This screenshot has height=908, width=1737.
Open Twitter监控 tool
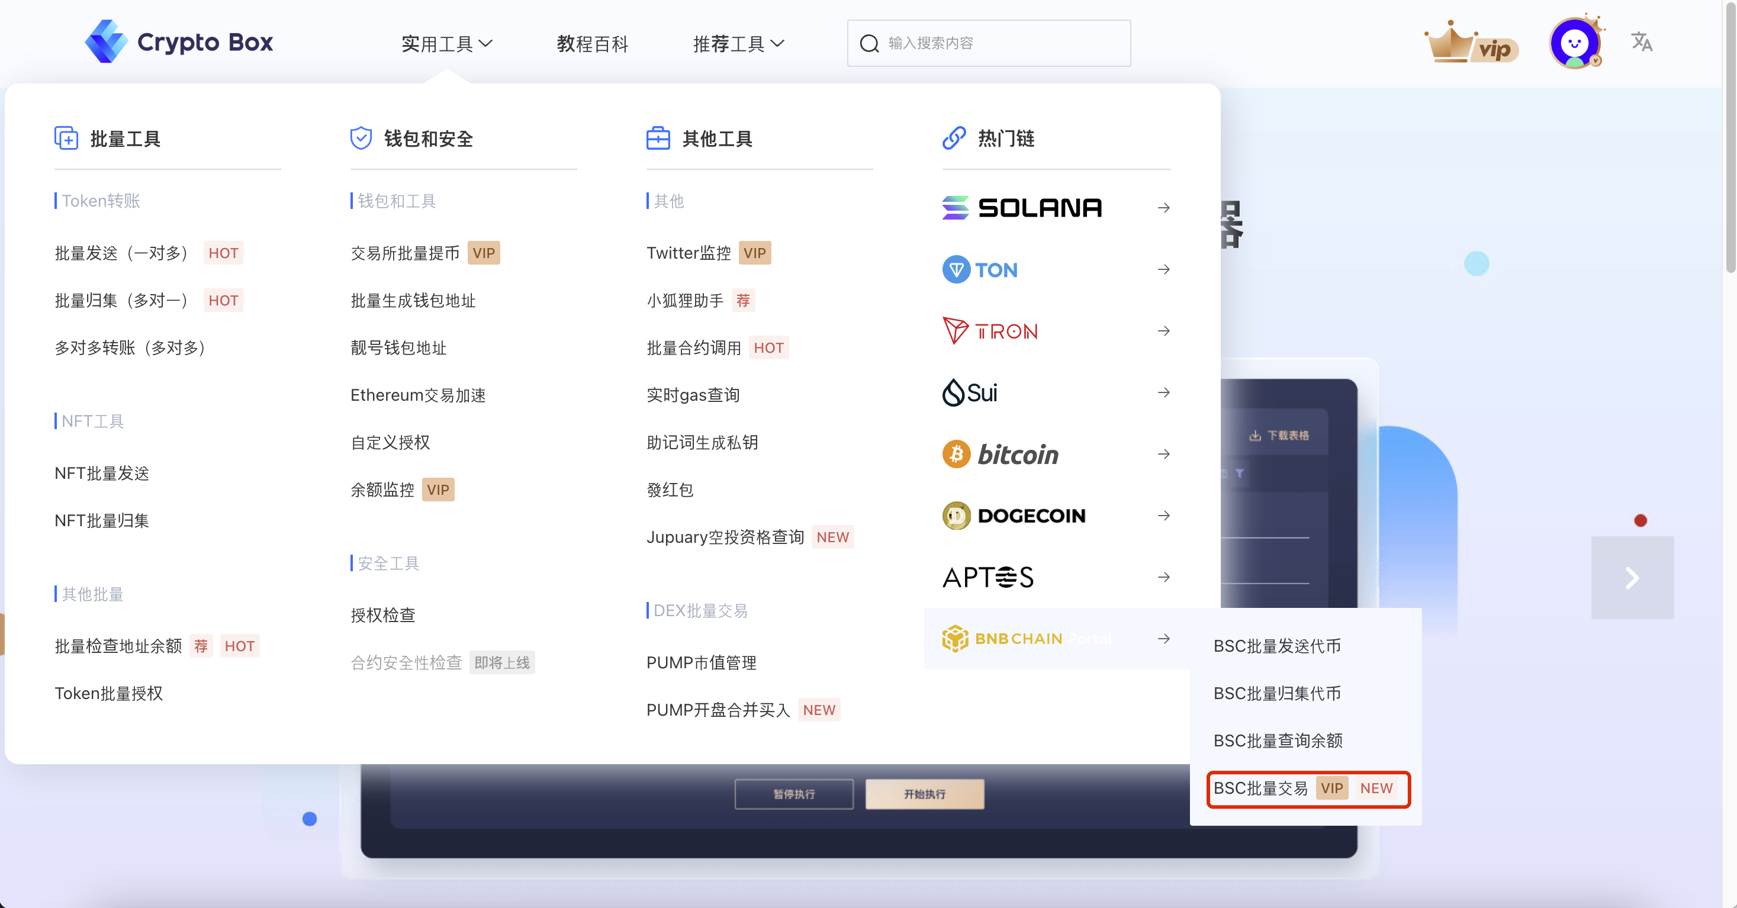point(689,253)
